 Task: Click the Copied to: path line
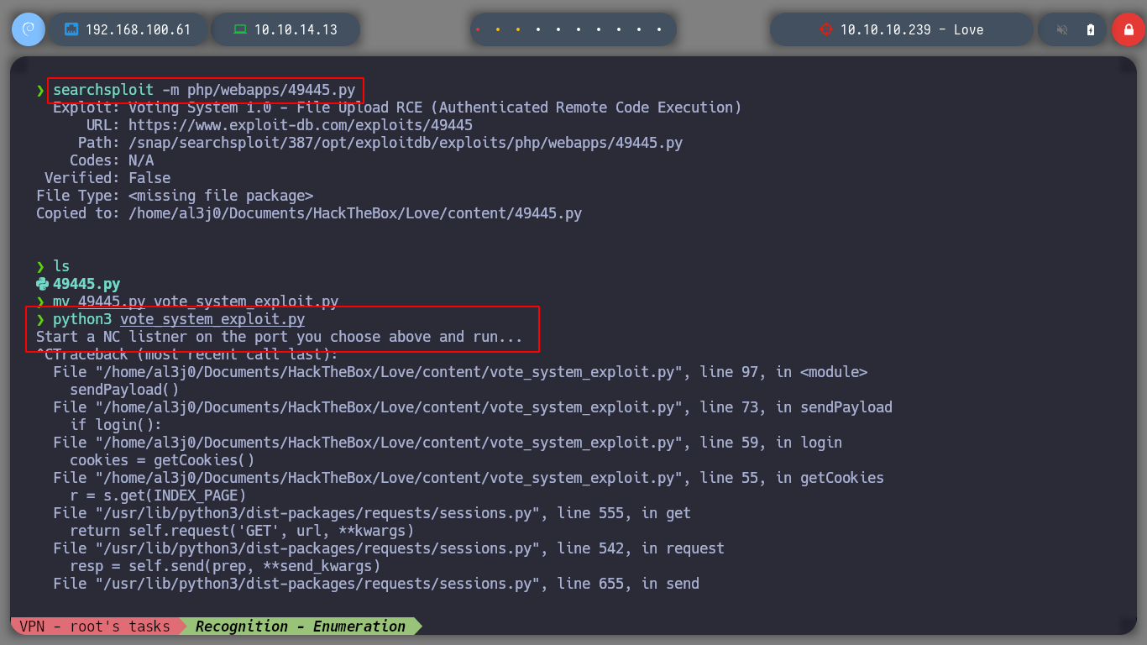[x=309, y=213]
